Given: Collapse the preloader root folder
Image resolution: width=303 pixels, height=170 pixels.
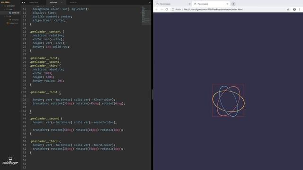Looking at the screenshot, I should (2, 6).
